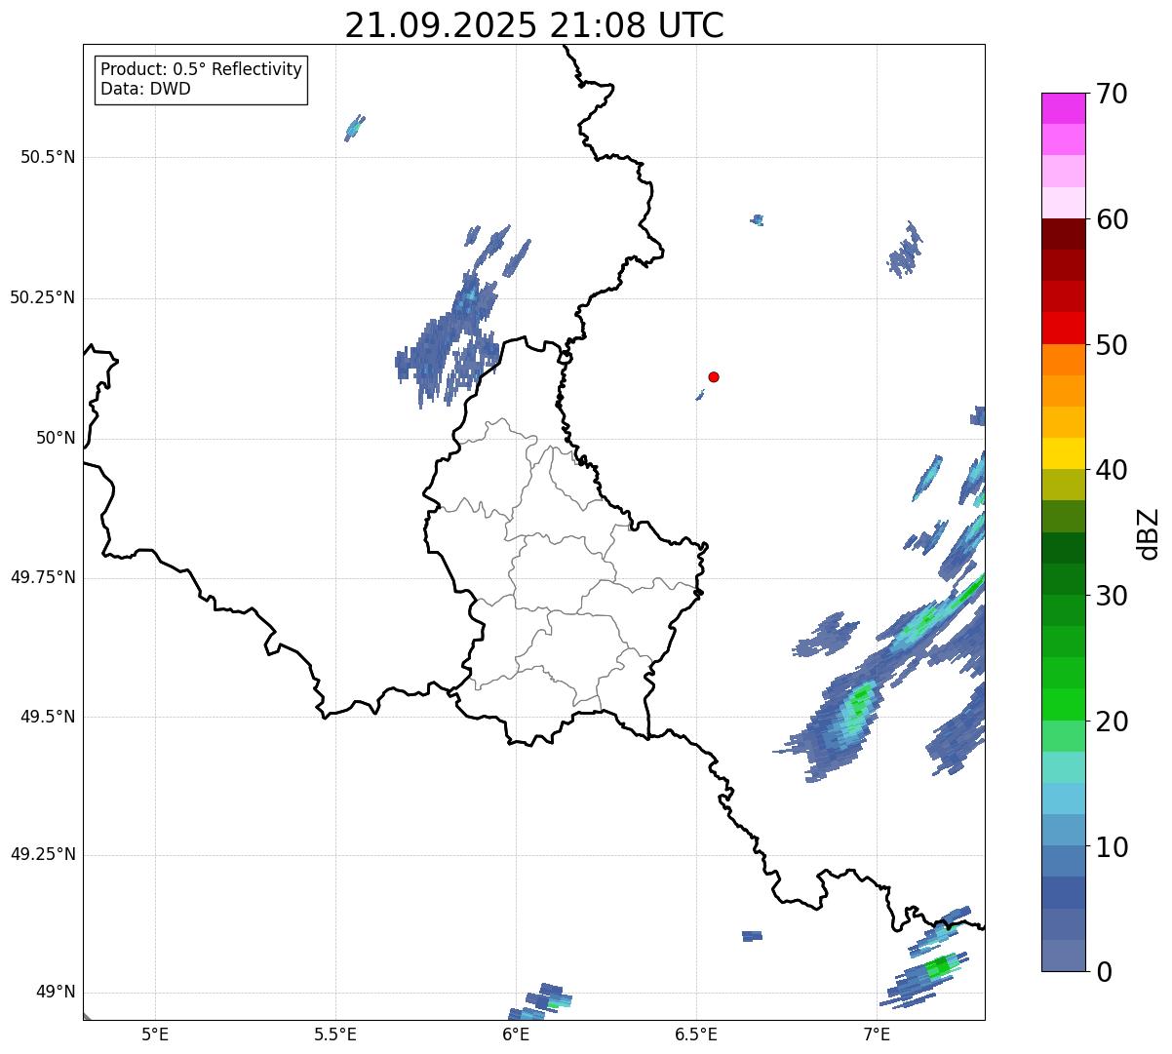Click the magenta top colorbar swatch
1172x1054 pixels.
tap(1063, 108)
